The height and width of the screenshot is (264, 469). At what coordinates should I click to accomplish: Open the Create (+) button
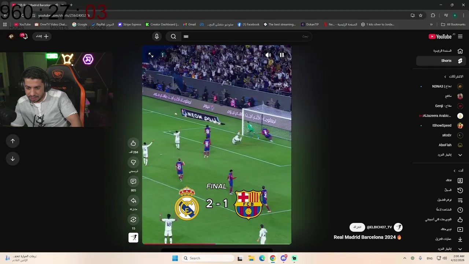42,36
